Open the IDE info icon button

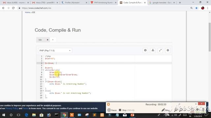point(145,50)
